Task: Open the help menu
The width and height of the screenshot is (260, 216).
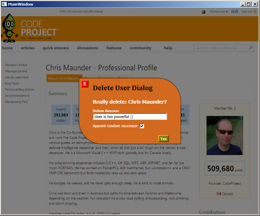Action: [x=168, y=48]
